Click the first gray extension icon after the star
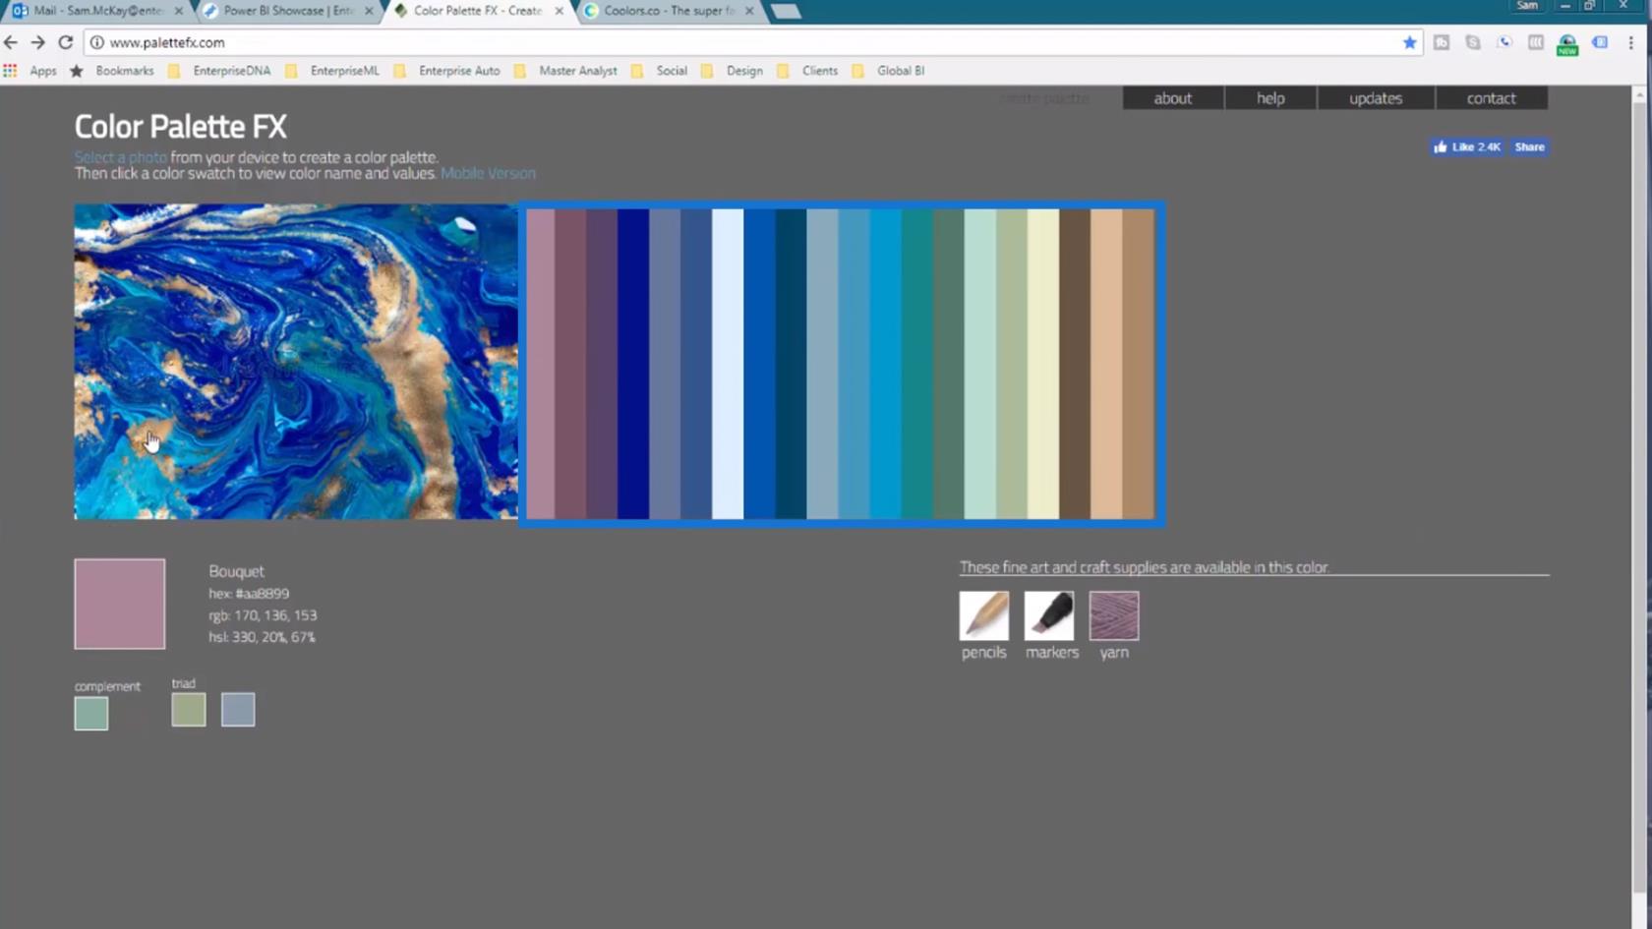 pos(1441,42)
